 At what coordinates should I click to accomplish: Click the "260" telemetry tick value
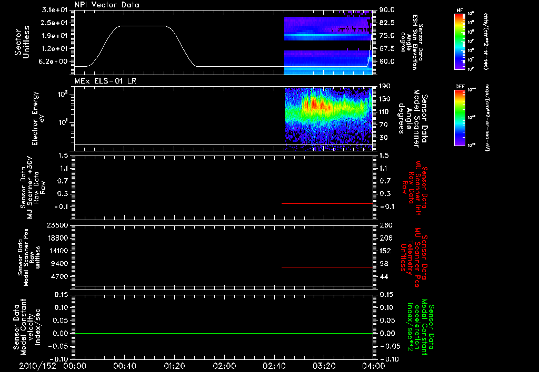(385, 225)
